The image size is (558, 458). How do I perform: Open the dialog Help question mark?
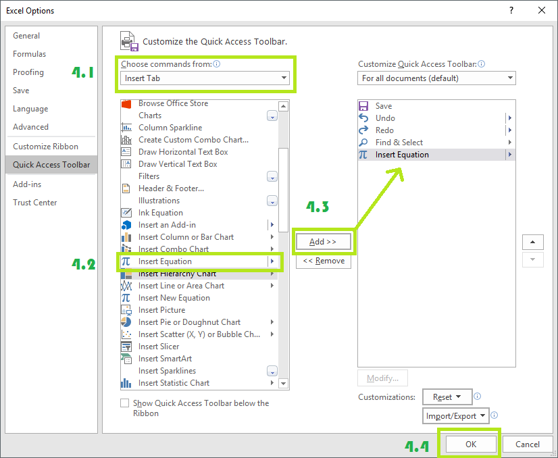click(x=511, y=10)
